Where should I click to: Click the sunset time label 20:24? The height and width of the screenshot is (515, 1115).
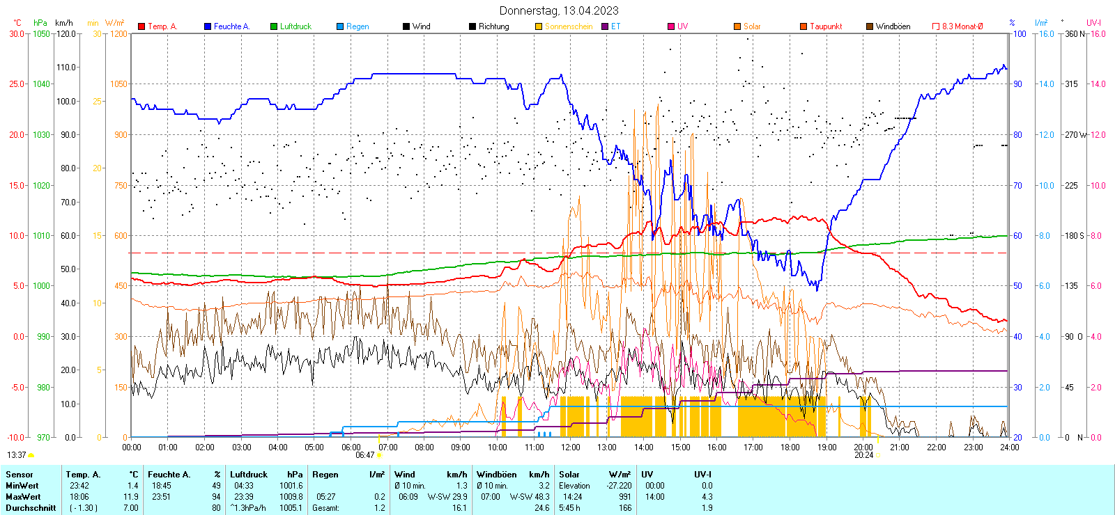863,455
